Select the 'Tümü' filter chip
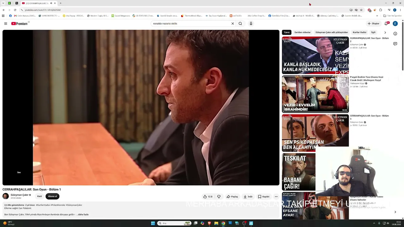 click(287, 32)
